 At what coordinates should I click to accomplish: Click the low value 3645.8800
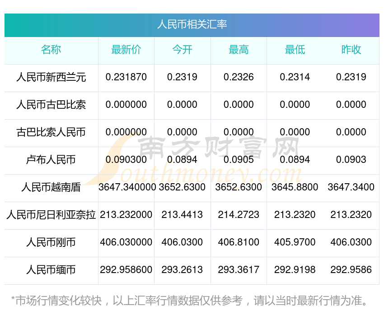click(x=295, y=187)
